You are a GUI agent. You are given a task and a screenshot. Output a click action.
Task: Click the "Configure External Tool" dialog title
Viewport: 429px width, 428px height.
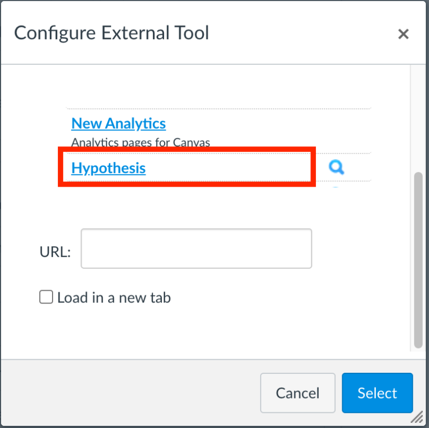coord(112,33)
